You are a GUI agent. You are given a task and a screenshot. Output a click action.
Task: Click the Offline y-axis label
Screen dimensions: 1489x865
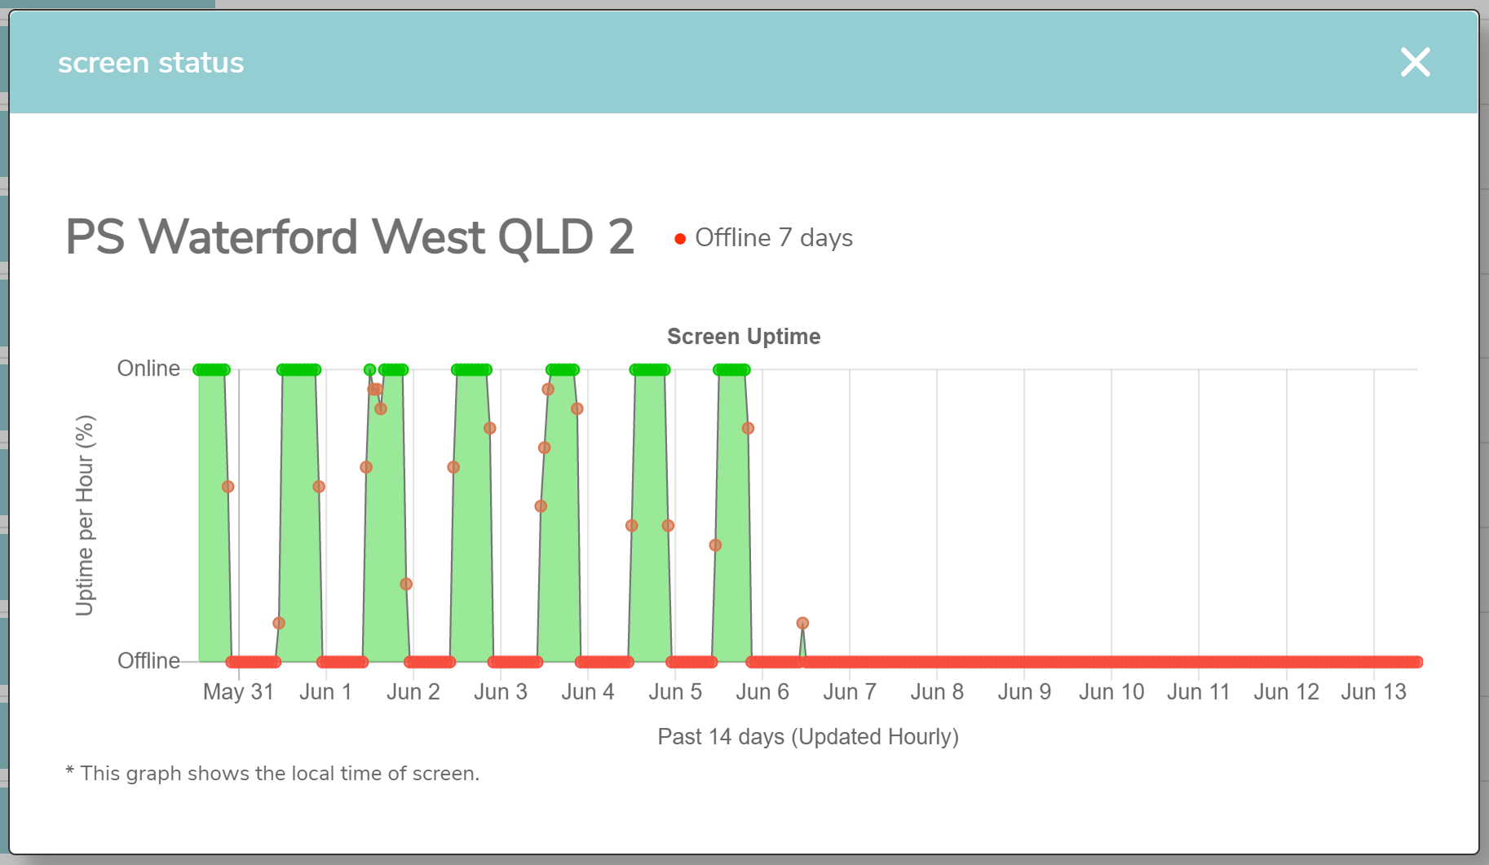148,660
